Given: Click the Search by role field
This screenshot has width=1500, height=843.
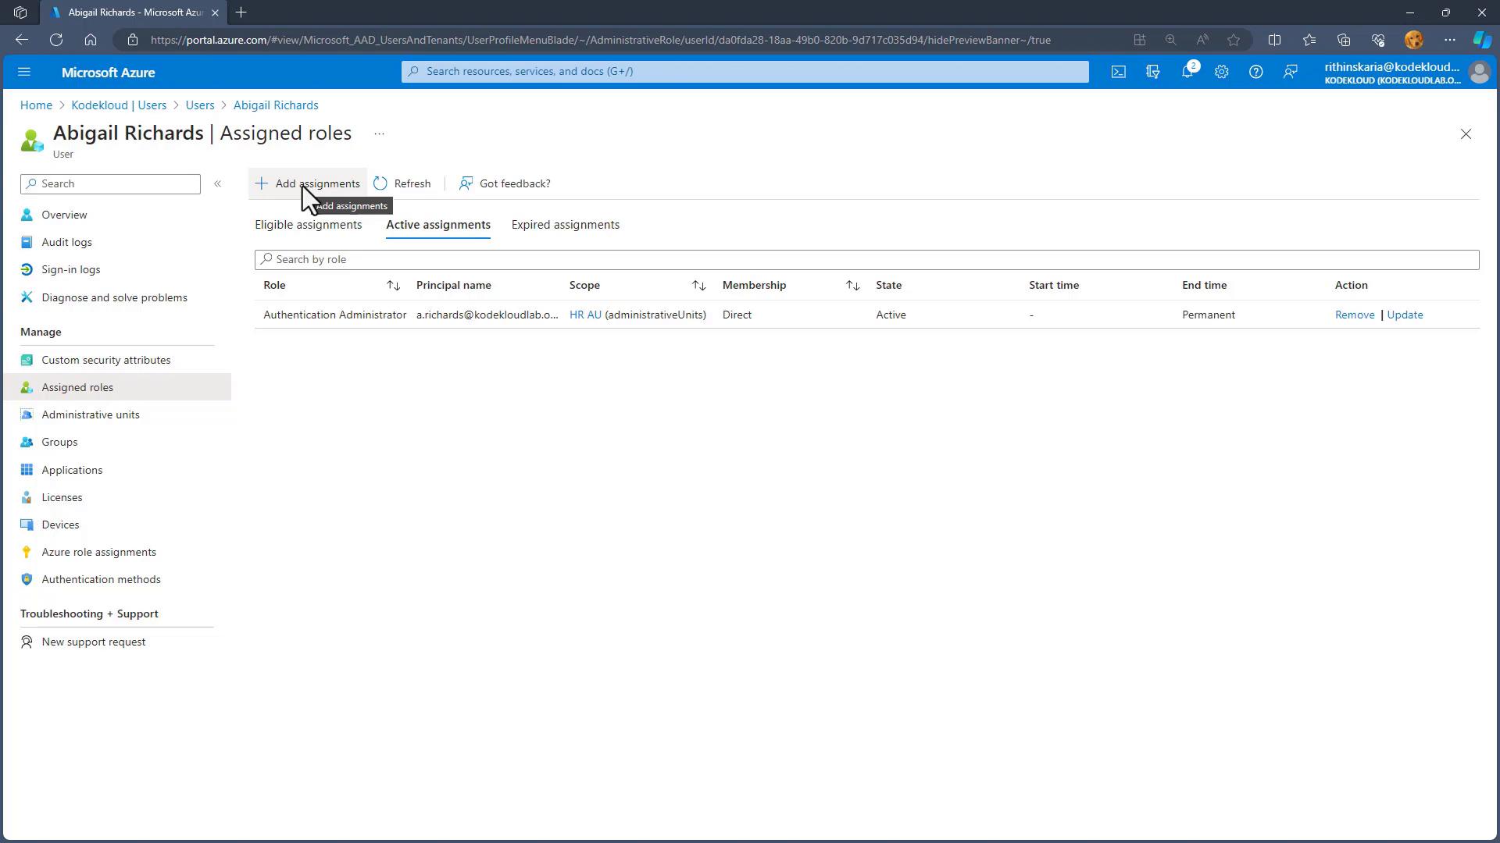Looking at the screenshot, I should tap(866, 259).
